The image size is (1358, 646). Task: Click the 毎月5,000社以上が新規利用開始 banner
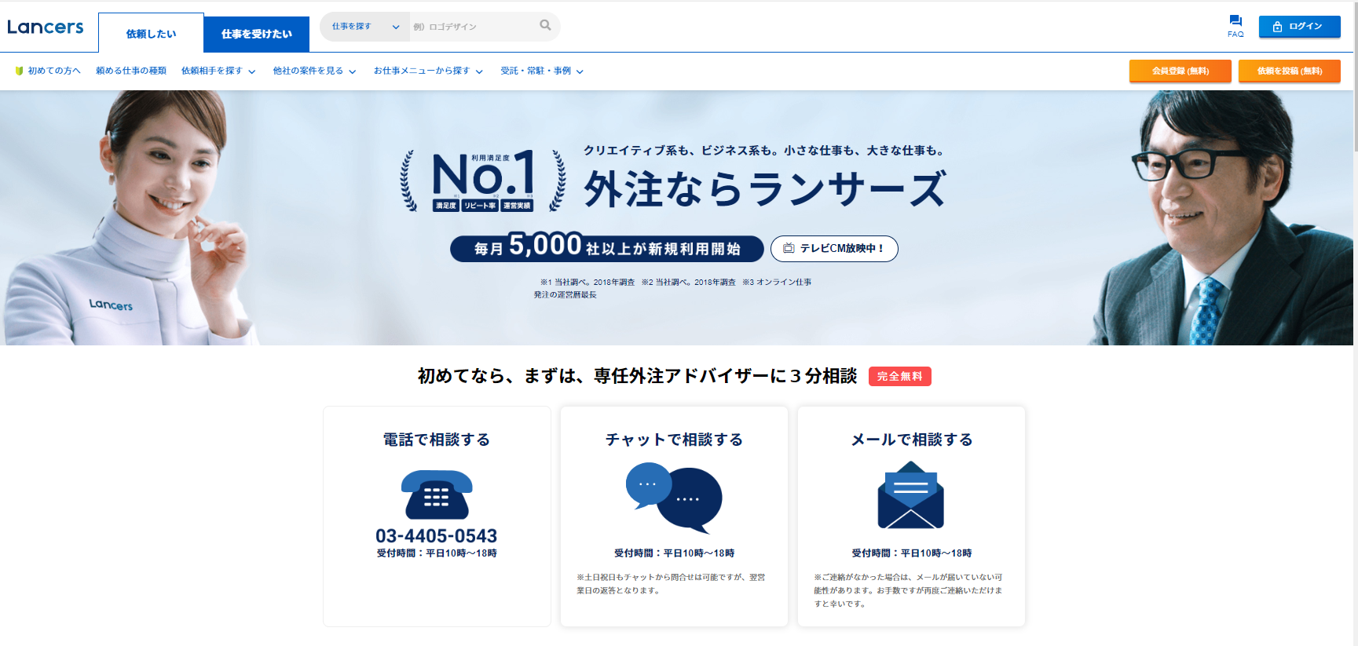(606, 248)
